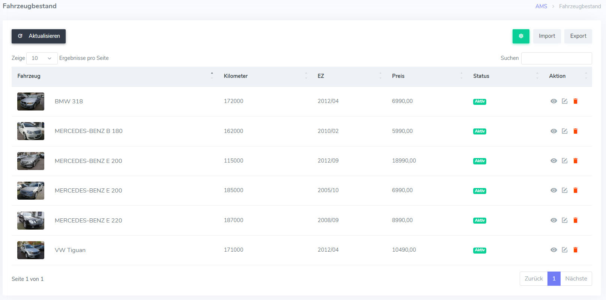Edit the MERCEDES-BENZ B 180 entry
The height and width of the screenshot is (300, 606).
click(x=564, y=131)
